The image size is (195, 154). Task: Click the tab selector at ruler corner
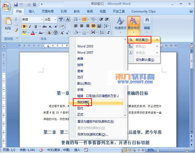[4, 46]
